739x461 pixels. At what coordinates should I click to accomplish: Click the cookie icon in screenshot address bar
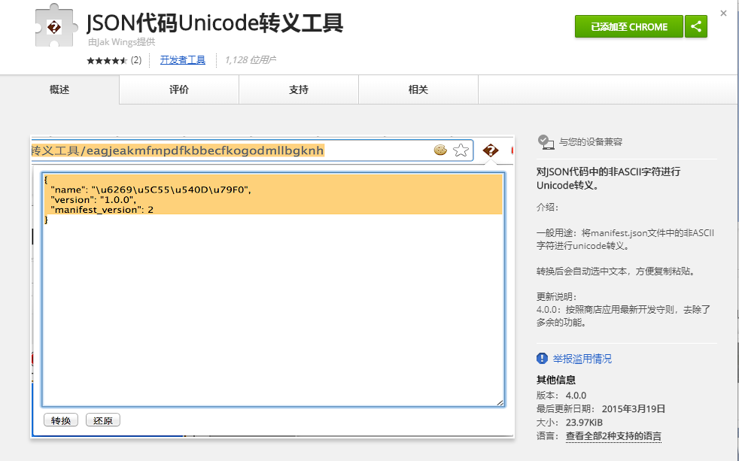(x=440, y=150)
